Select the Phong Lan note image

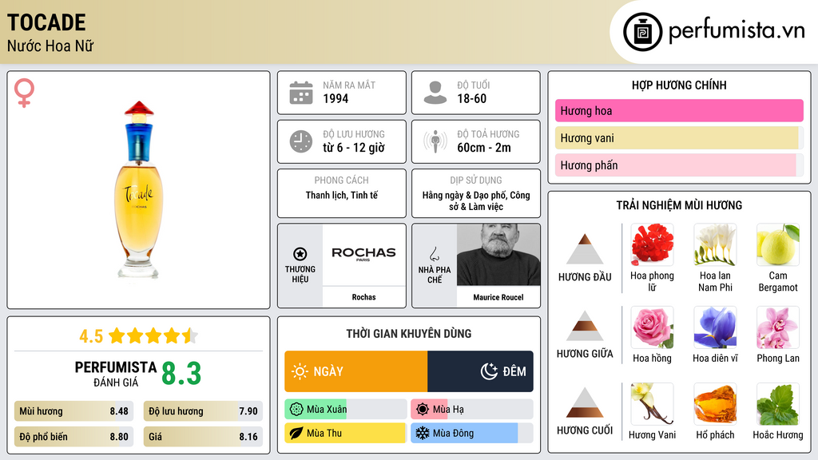(778, 327)
